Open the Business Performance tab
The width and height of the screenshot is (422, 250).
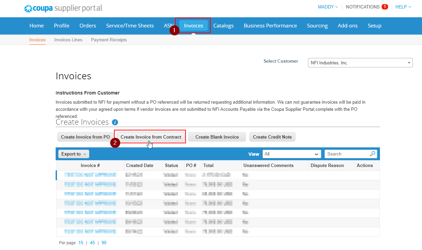tap(270, 26)
